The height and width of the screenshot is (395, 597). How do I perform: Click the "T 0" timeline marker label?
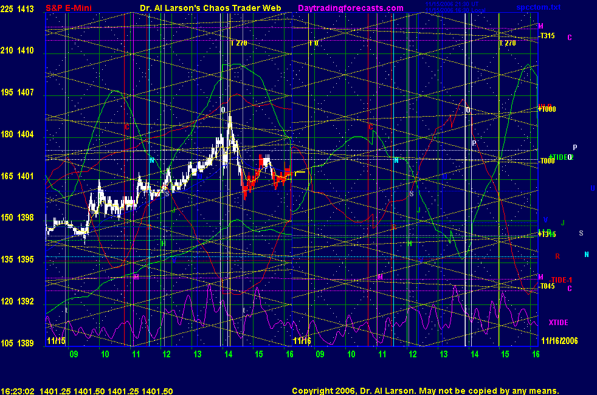[313, 43]
